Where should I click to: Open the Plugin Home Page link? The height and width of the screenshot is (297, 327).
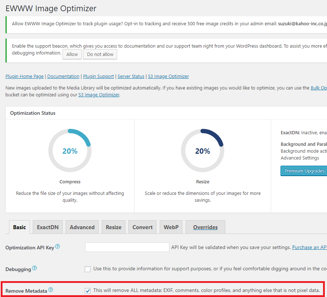[25, 76]
